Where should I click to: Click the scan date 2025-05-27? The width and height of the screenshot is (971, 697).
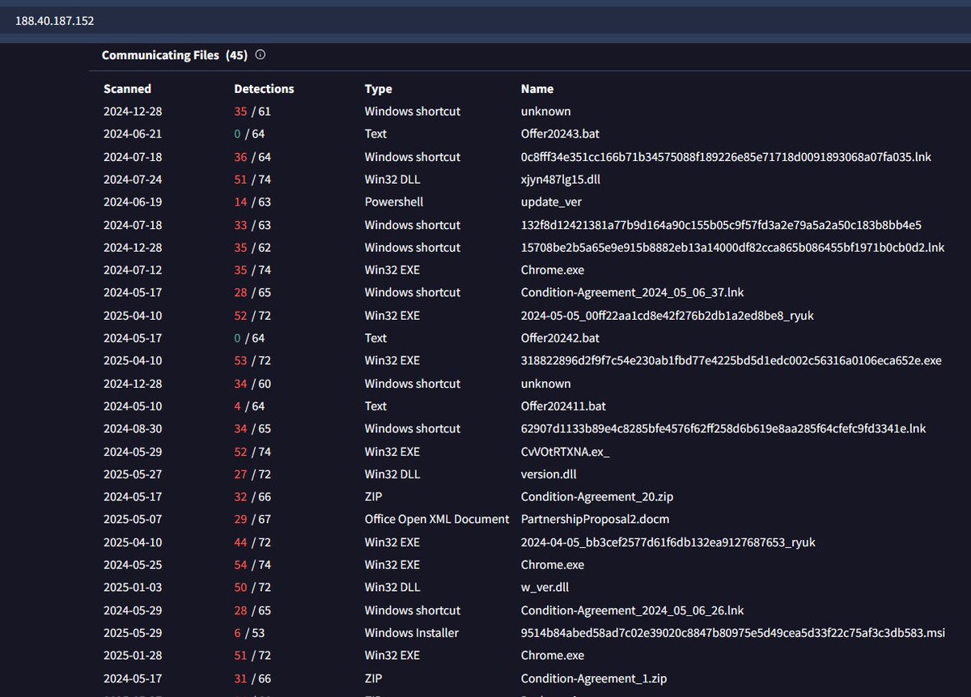[x=133, y=474]
